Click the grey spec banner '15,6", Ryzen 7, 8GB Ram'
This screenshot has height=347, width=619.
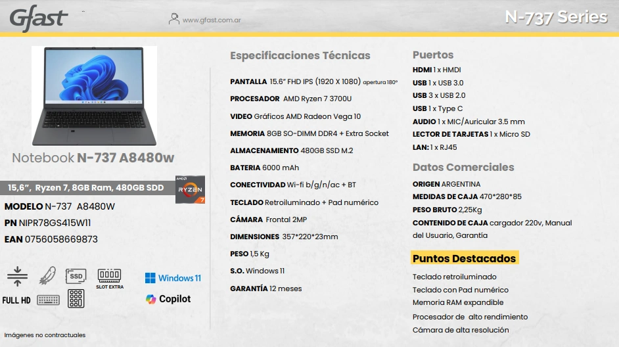tap(87, 187)
